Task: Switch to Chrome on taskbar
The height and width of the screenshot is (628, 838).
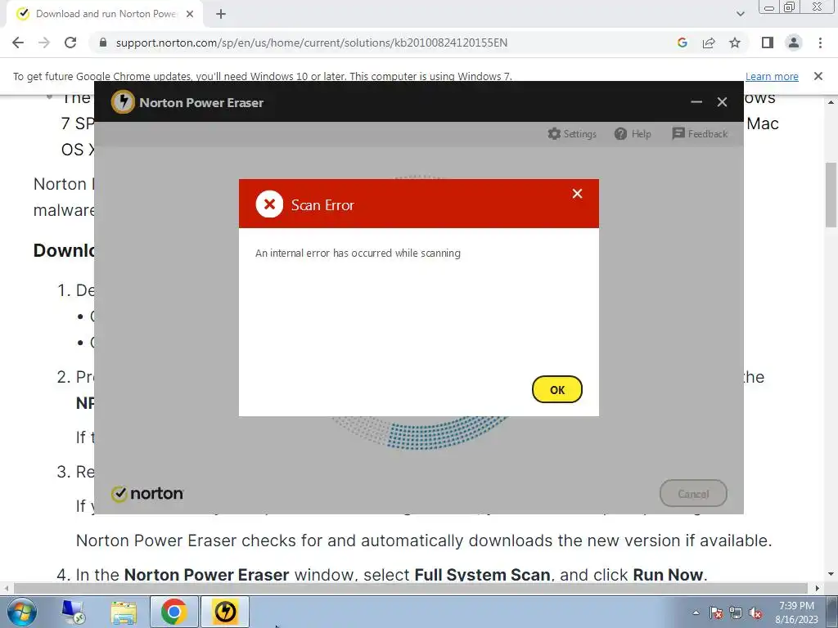Action: 173,612
